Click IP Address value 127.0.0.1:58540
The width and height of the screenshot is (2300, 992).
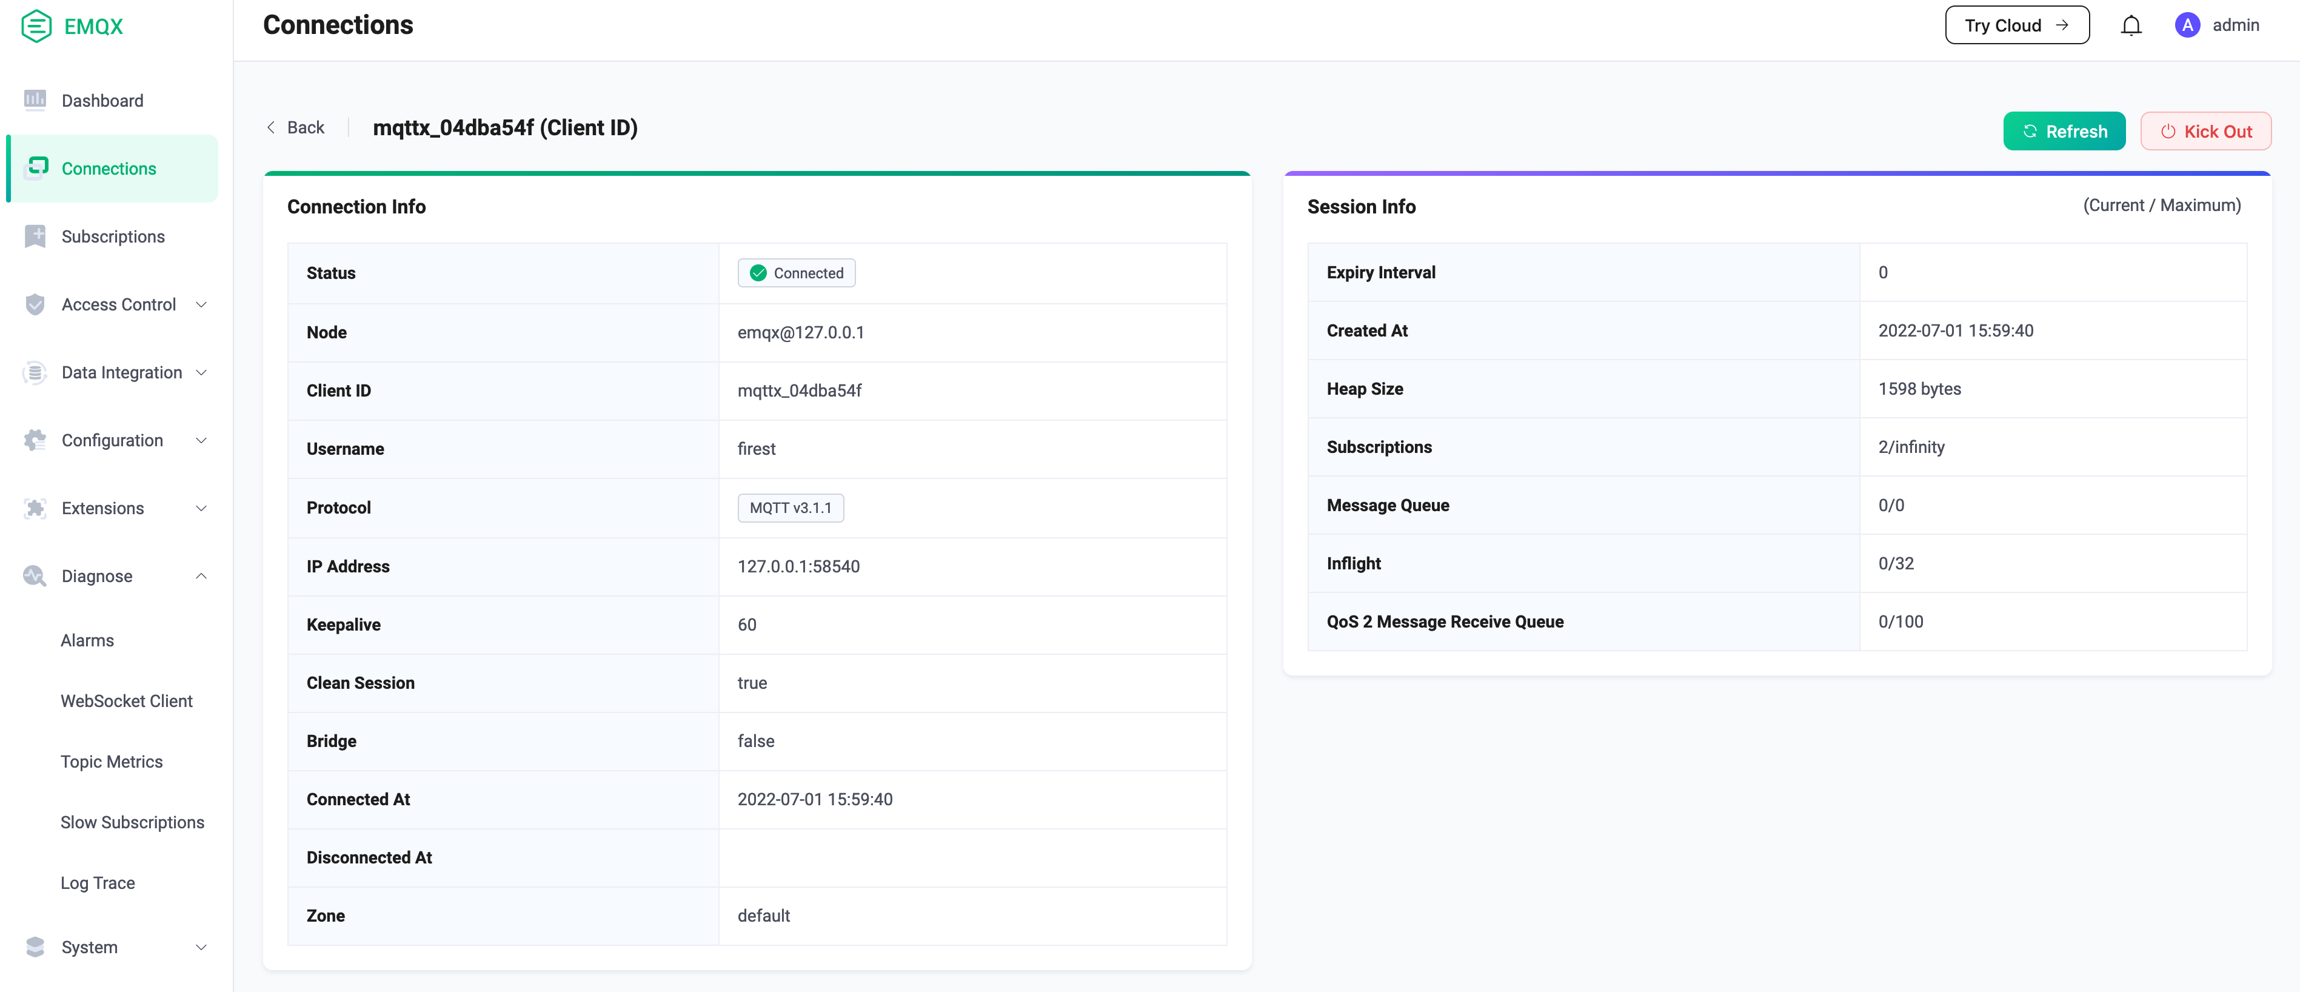(798, 566)
